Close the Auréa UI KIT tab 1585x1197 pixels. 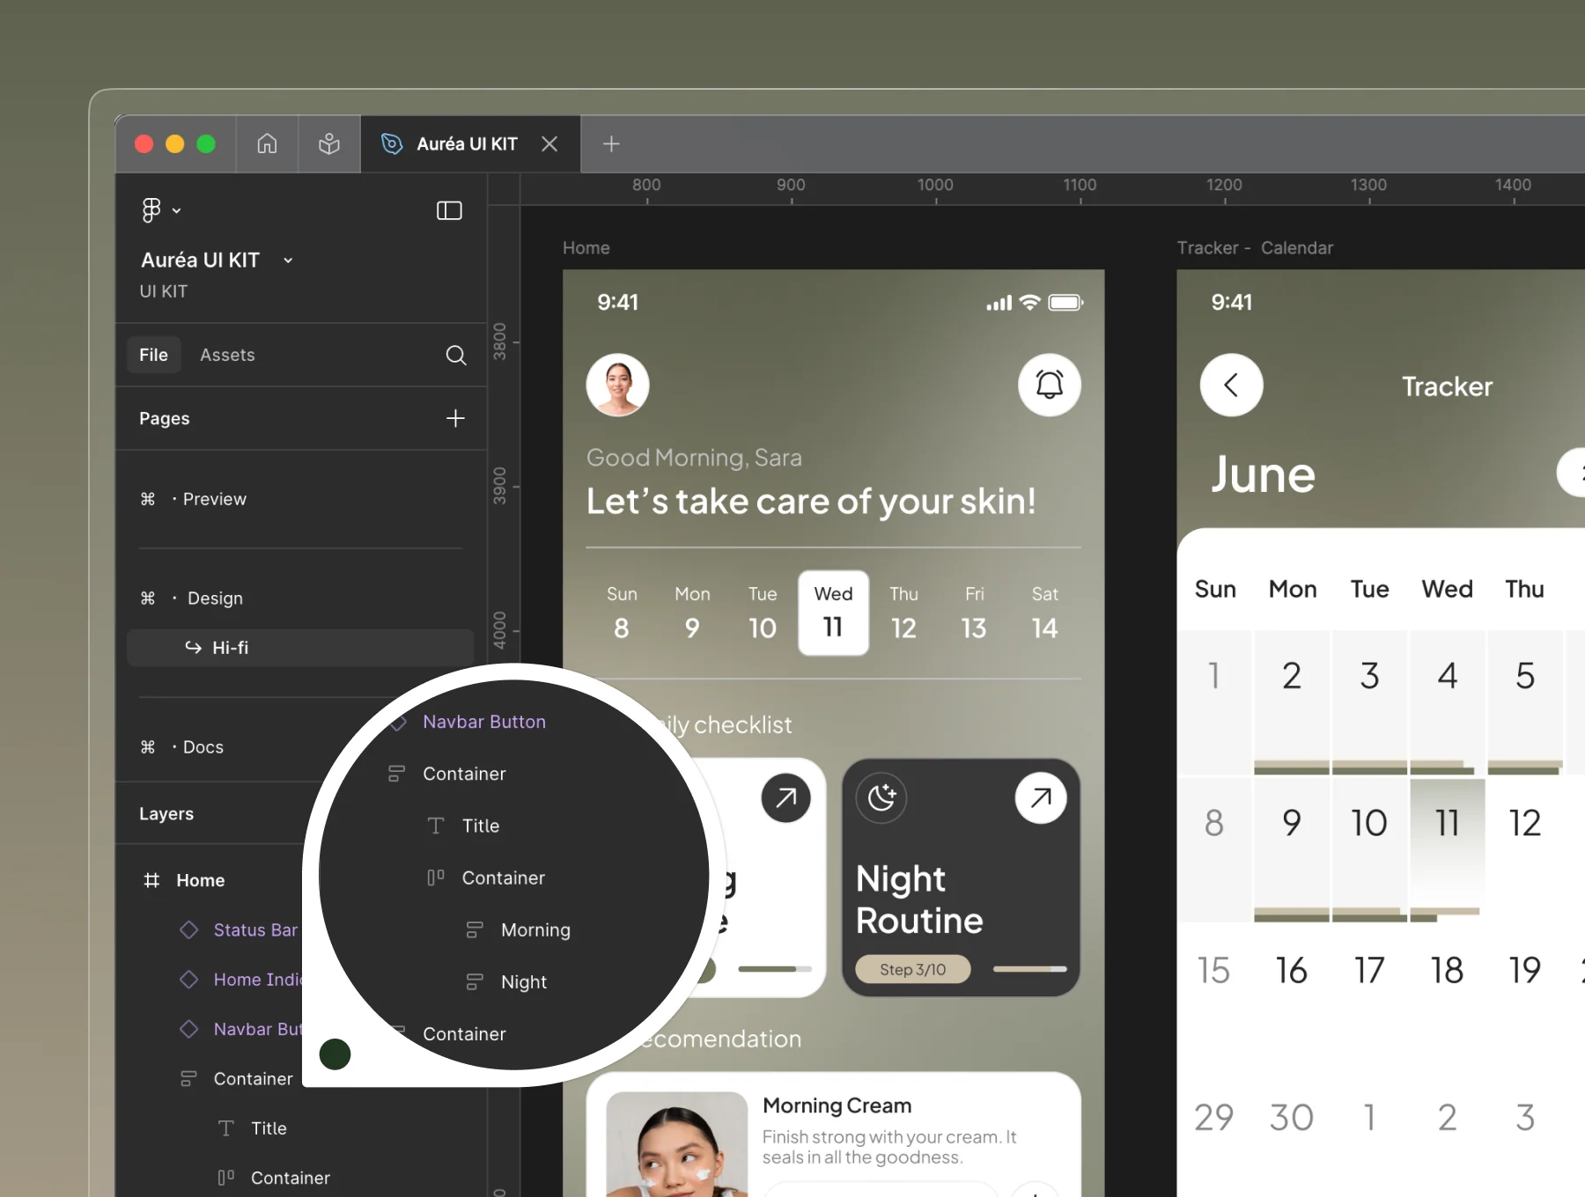(x=549, y=143)
